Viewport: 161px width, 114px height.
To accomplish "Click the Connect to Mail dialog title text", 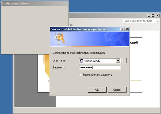I will point(79,29).
